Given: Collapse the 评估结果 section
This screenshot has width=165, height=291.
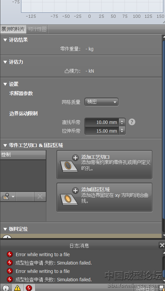Looking at the screenshot, I should point(5,40).
